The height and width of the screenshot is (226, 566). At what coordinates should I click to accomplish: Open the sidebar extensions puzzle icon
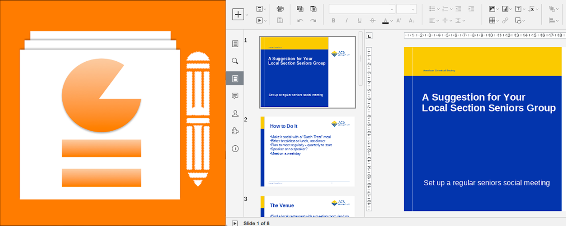tap(235, 131)
